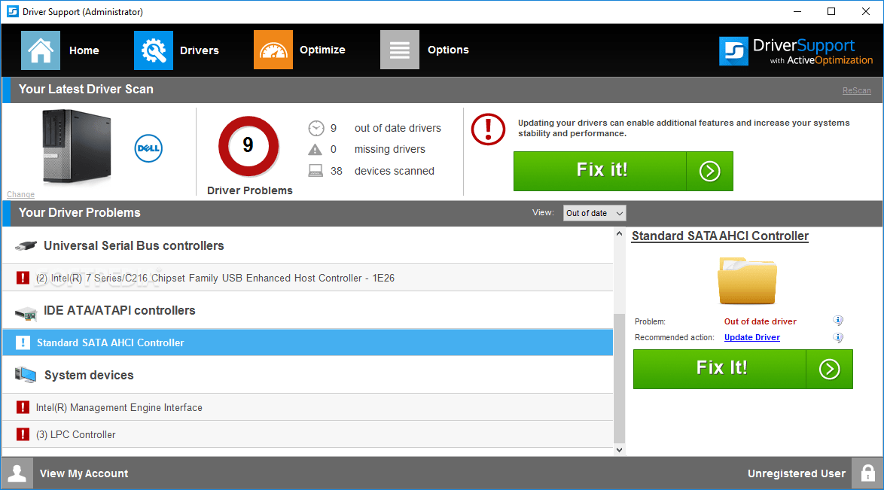Click the DriverSupport logo
884x490 pixels.
coord(795,51)
